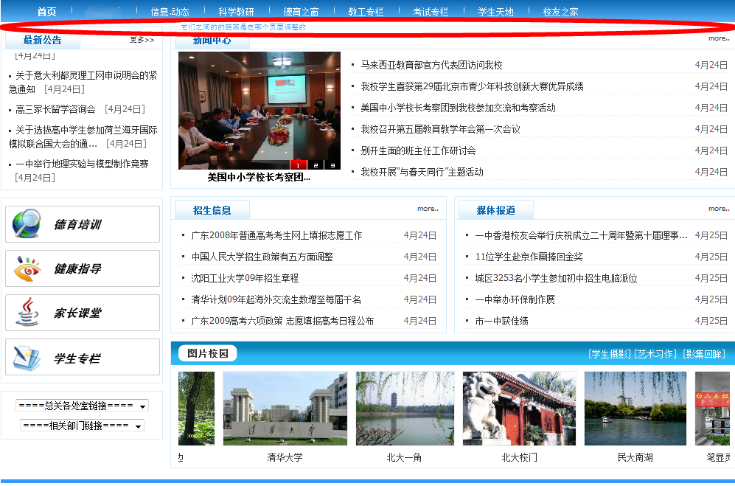Screen dimensions: 735x486
Task: Select slide 1 on the news image carousel
Action: [x=299, y=164]
